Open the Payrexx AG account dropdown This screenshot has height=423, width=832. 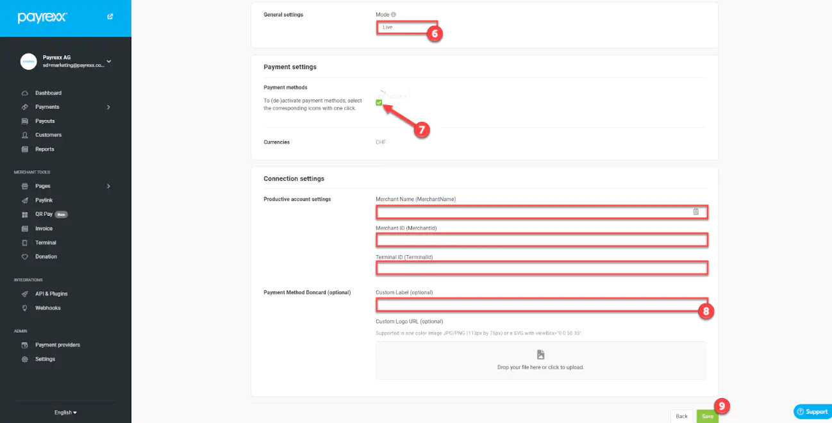pos(108,62)
